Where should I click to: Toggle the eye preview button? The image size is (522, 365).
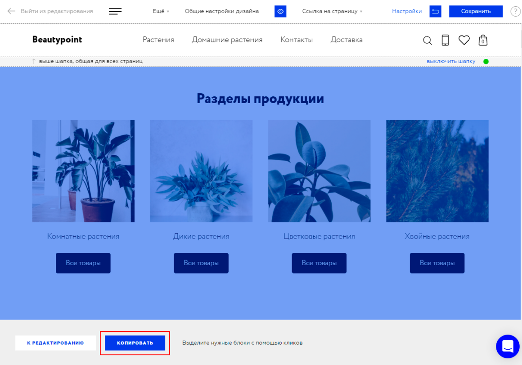click(x=280, y=11)
